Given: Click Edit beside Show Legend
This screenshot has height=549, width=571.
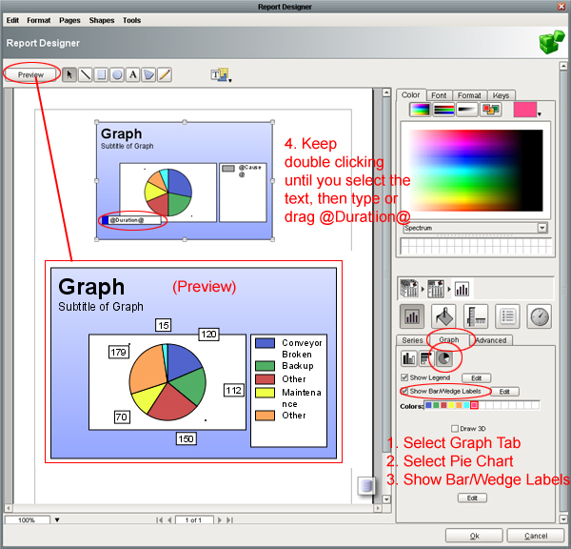Looking at the screenshot, I should 477,378.
